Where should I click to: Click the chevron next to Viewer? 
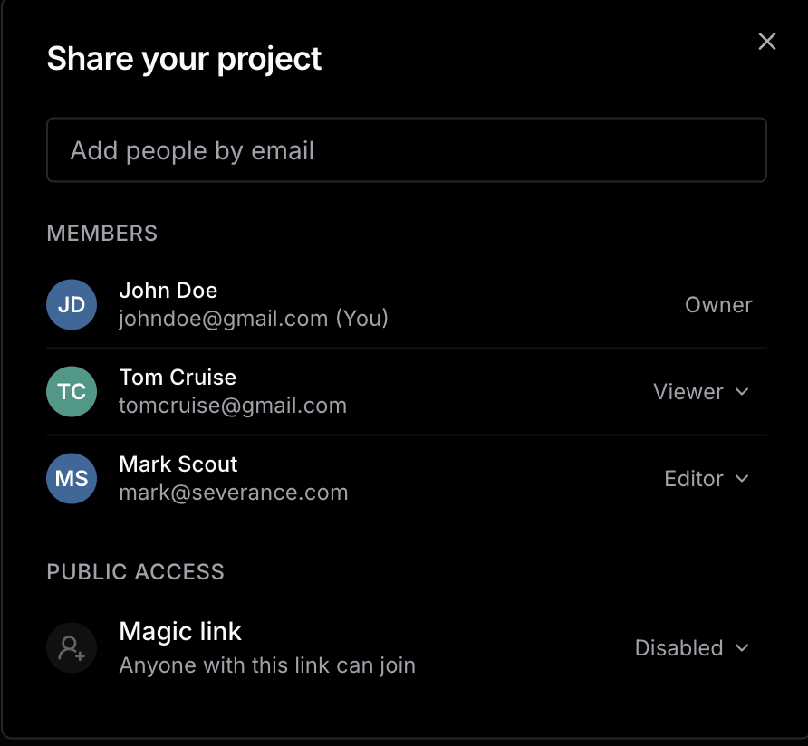(742, 392)
